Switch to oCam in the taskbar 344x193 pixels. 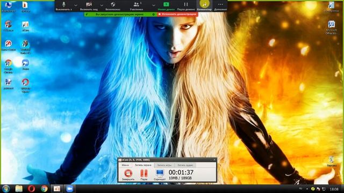tap(57, 189)
